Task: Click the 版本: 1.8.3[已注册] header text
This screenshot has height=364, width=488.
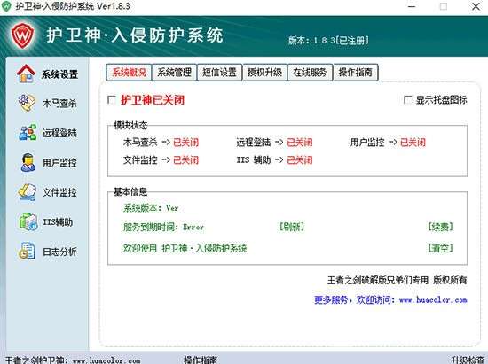Action: click(x=328, y=41)
